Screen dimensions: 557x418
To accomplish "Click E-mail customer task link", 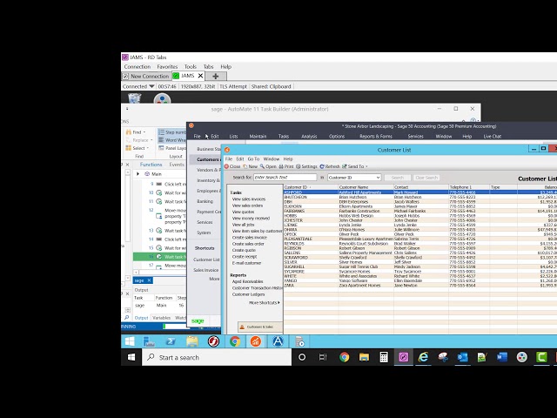I will coord(246,263).
